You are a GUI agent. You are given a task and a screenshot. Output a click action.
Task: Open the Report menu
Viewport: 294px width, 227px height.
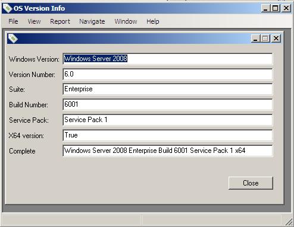(60, 21)
